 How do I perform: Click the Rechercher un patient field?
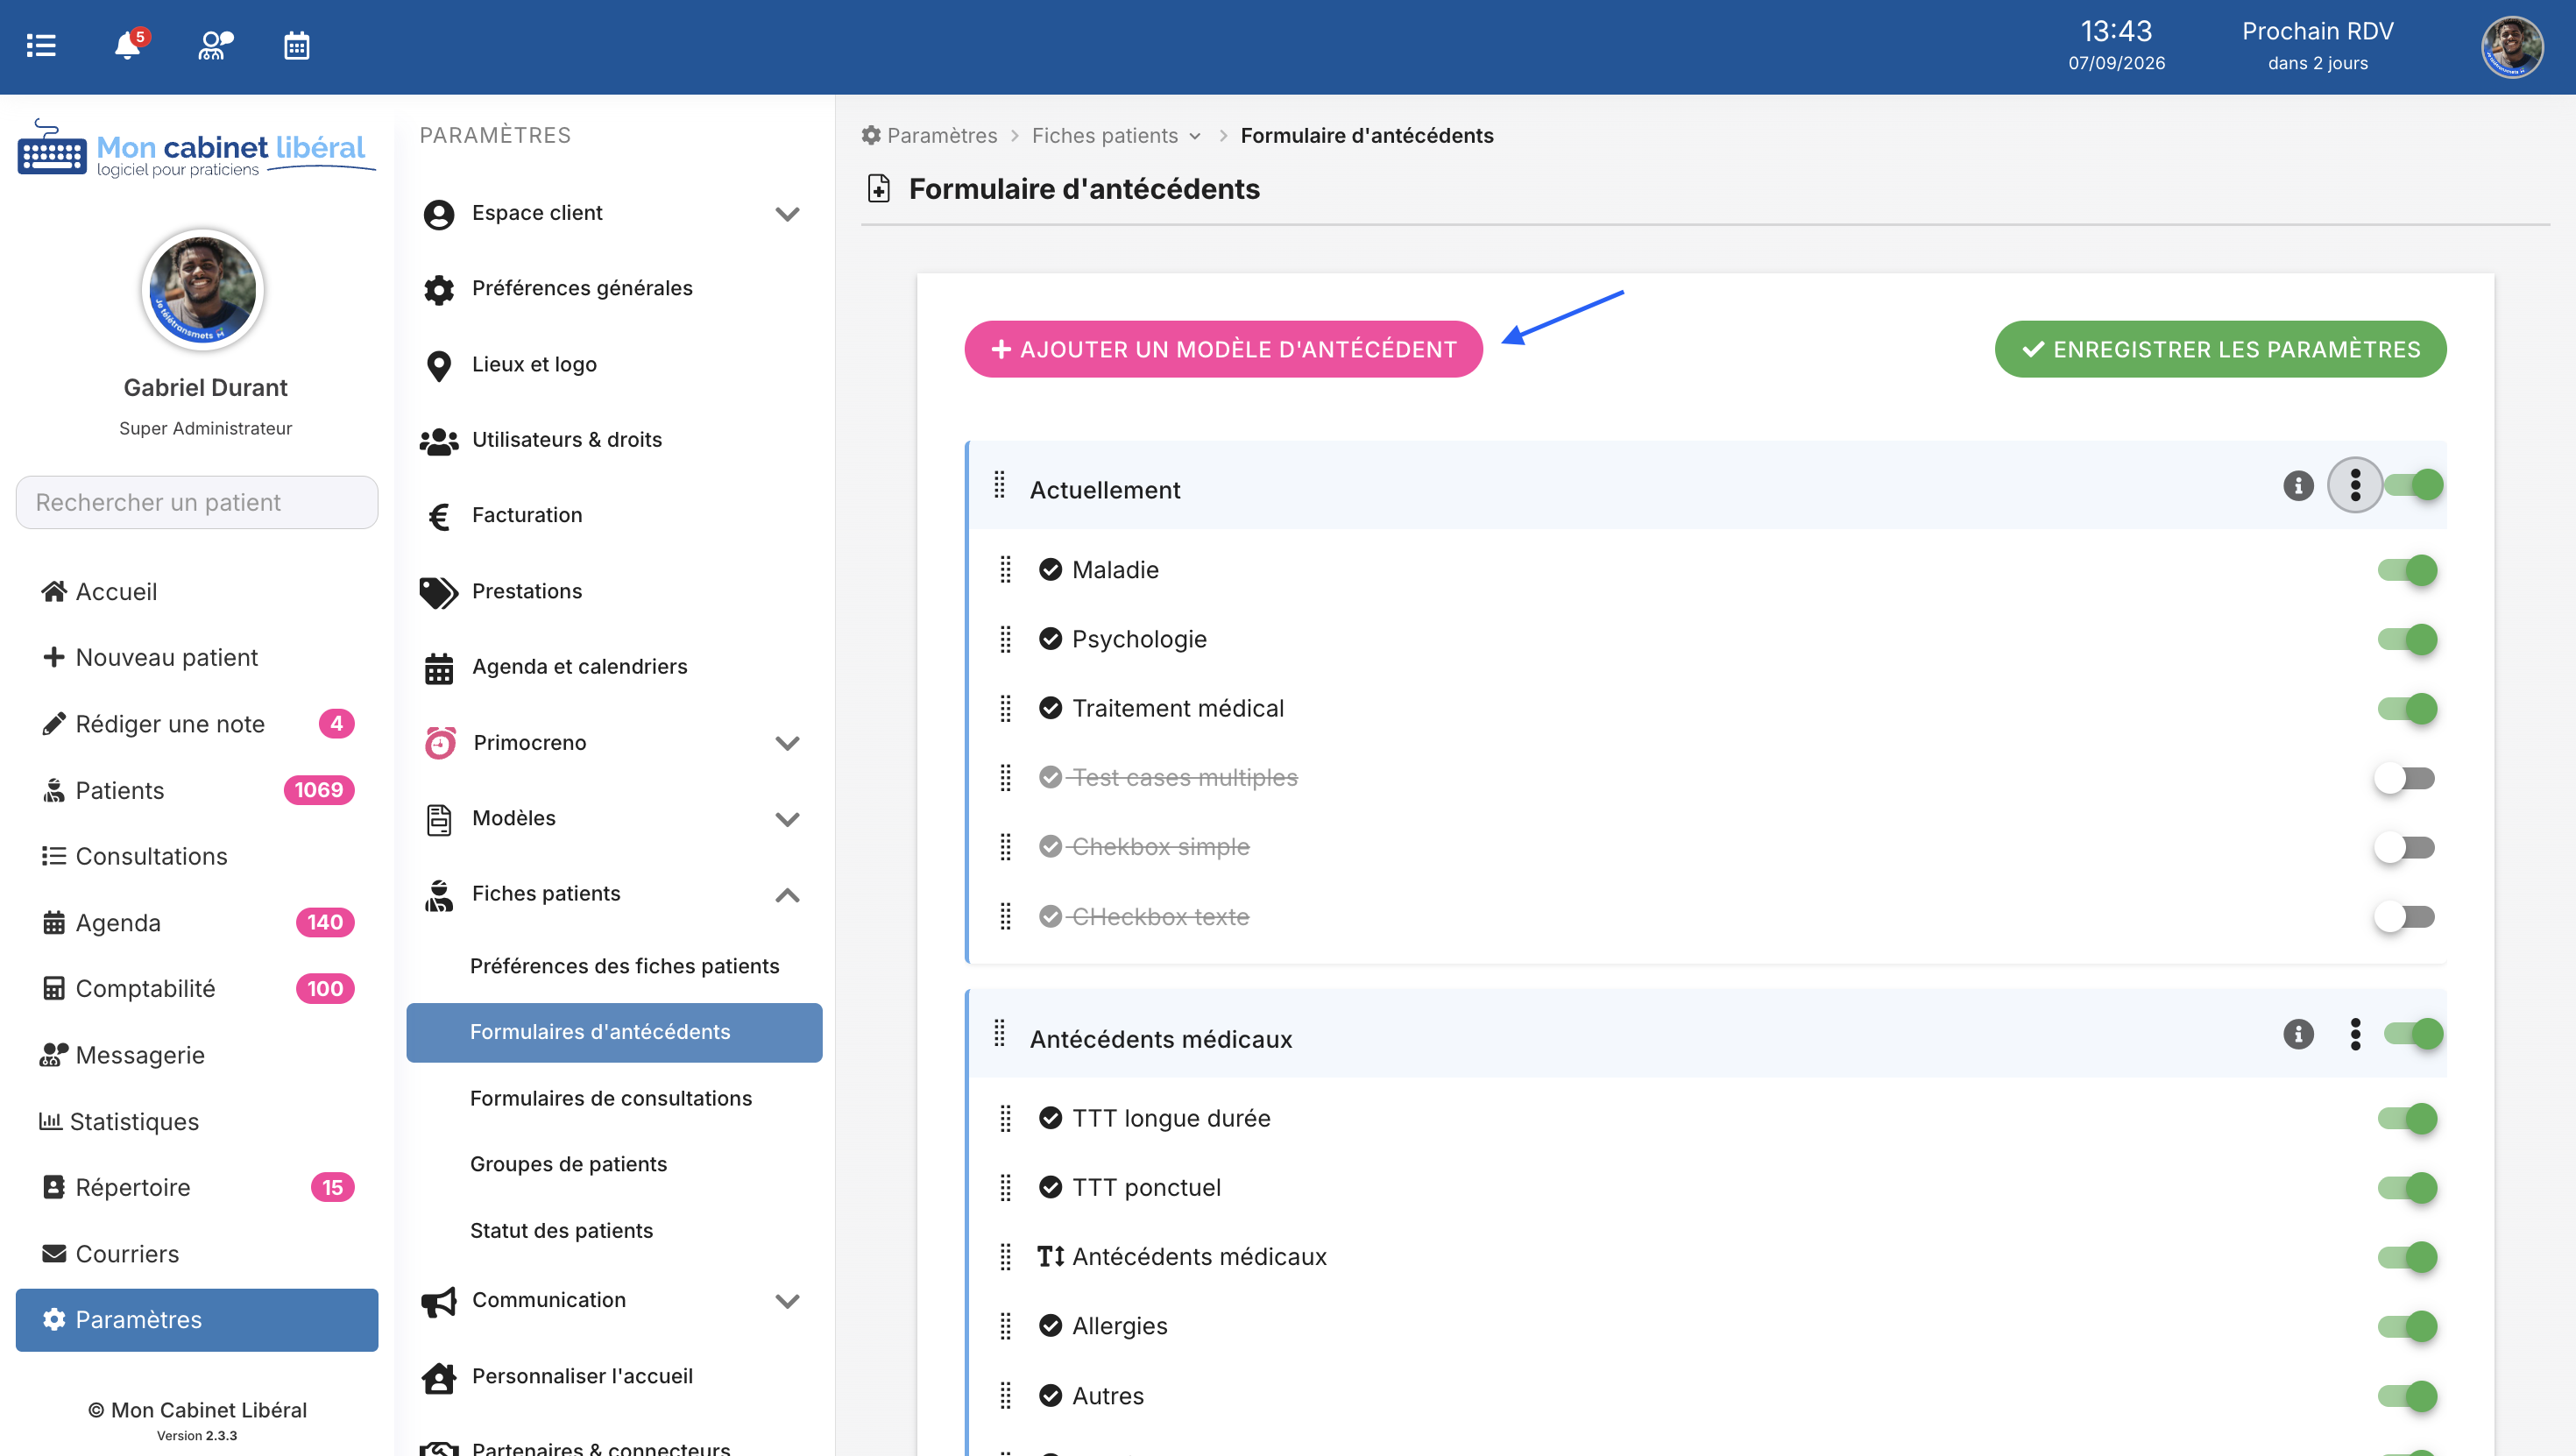click(197, 502)
